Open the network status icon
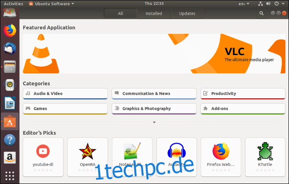The width and height of the screenshot is (289, 184). click(261, 4)
